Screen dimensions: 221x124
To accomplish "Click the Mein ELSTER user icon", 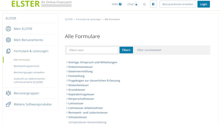I will [x=8, y=29].
